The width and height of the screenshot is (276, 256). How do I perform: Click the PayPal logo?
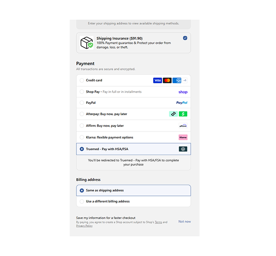tap(182, 103)
